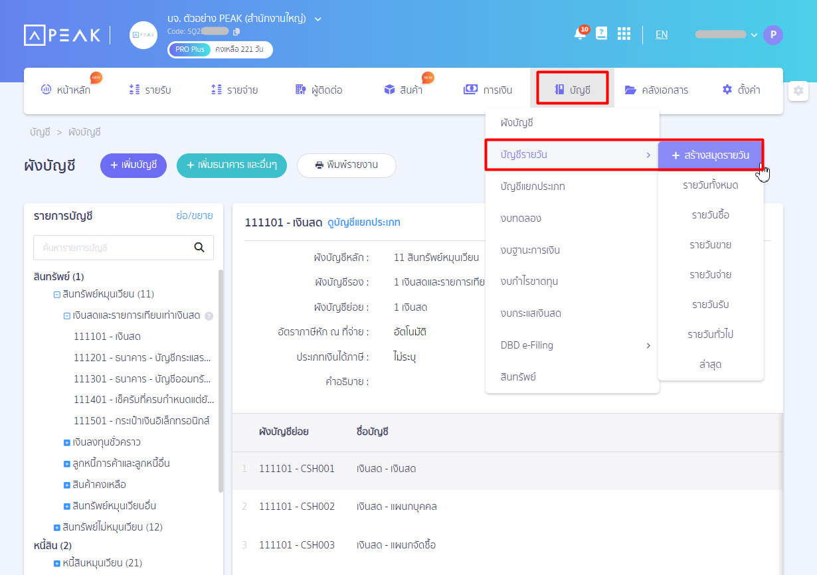
Task: Click the PEAK logo in header
Action: [x=62, y=35]
